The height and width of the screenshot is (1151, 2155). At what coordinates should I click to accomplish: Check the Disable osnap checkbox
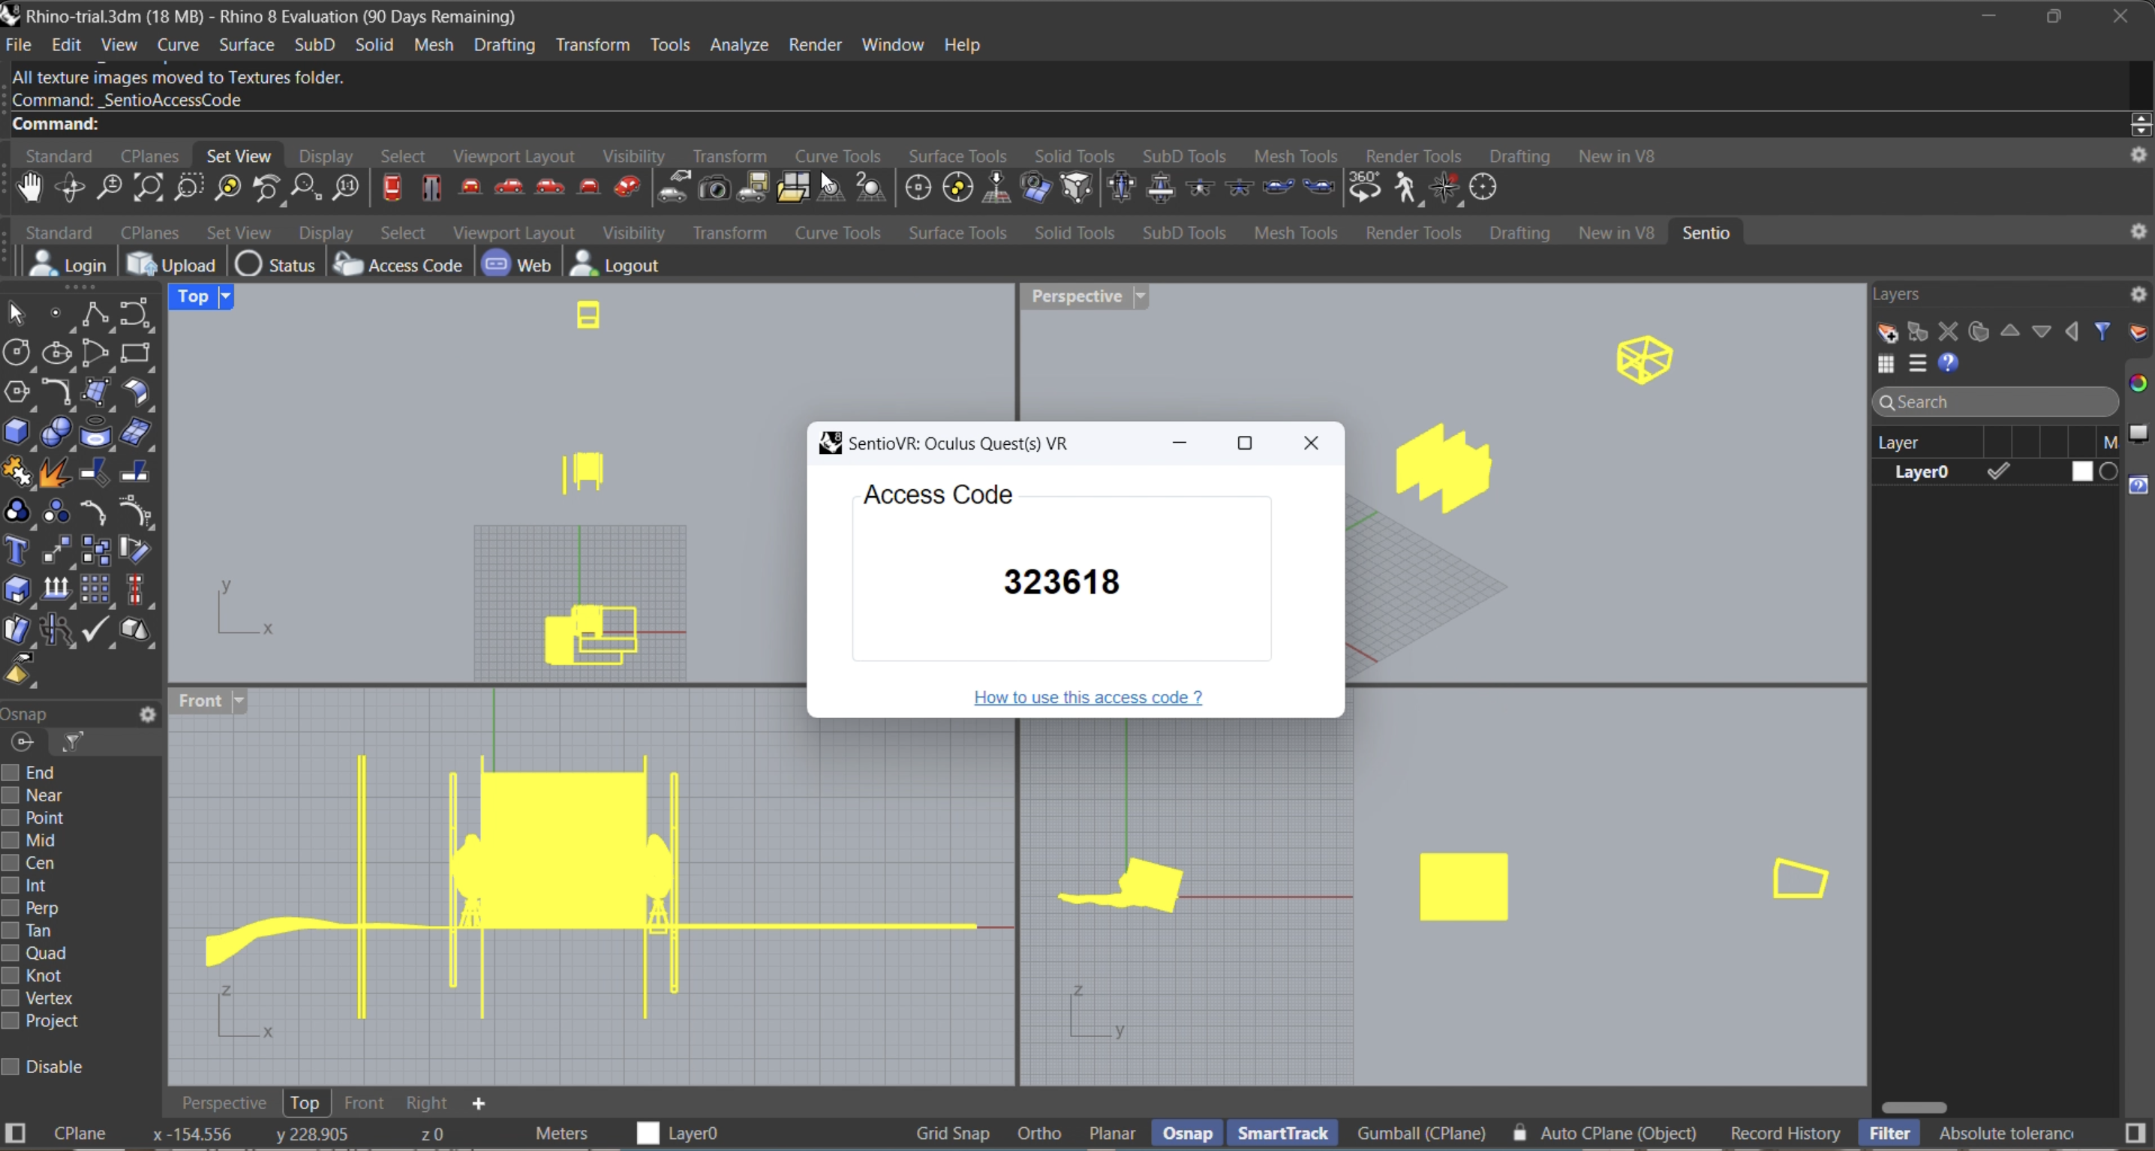(x=11, y=1066)
